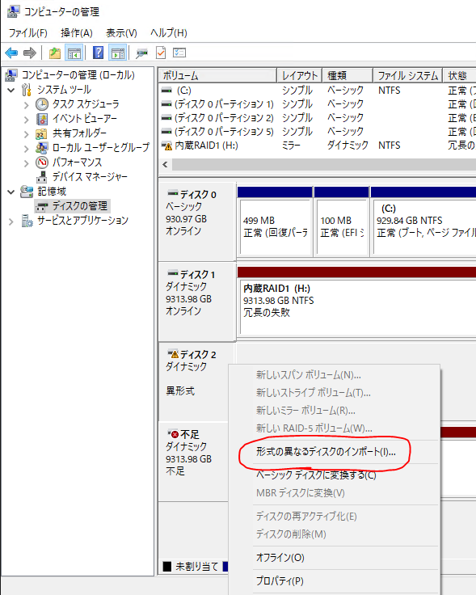Expand the タスク スケジューラ node
This screenshot has width=476, height=595.
pyautogui.click(x=26, y=105)
